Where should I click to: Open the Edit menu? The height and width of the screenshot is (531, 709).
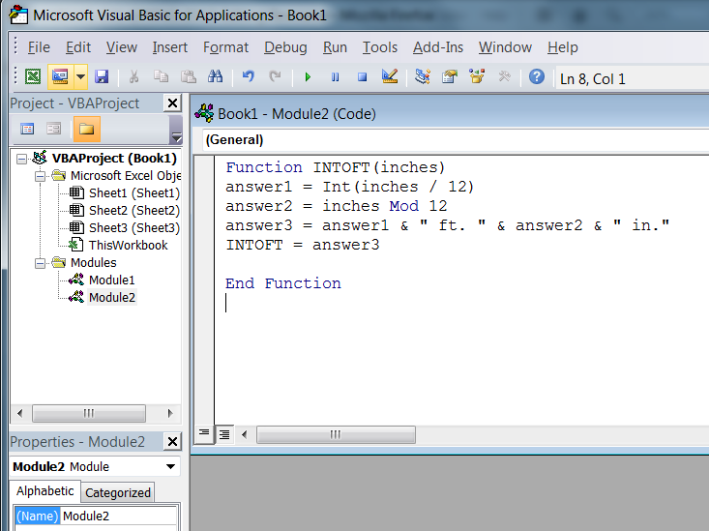(x=78, y=47)
